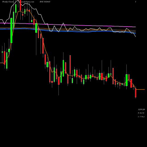Click the last red candlestick on the right
Viewport: 147px width, 147px height.
[x=136, y=93]
